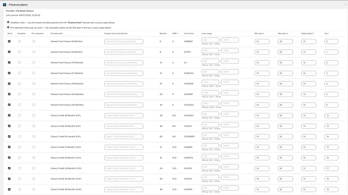Image resolution: width=348 pixels, height=195 pixels.
Task: Uncheck Show for Interest Free Finance (6 Months)
Action: (9, 41)
